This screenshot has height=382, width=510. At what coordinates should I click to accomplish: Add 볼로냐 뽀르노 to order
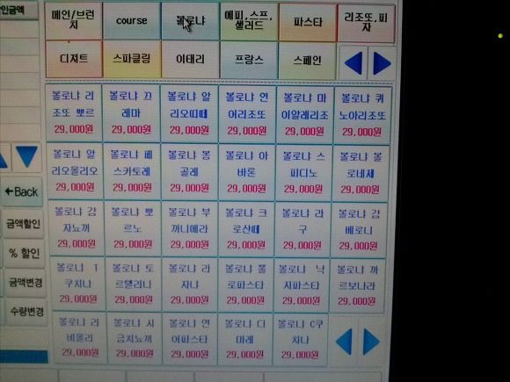[133, 228]
